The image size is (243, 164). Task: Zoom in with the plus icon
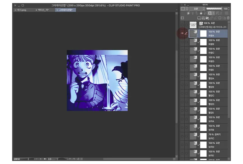(41, 159)
